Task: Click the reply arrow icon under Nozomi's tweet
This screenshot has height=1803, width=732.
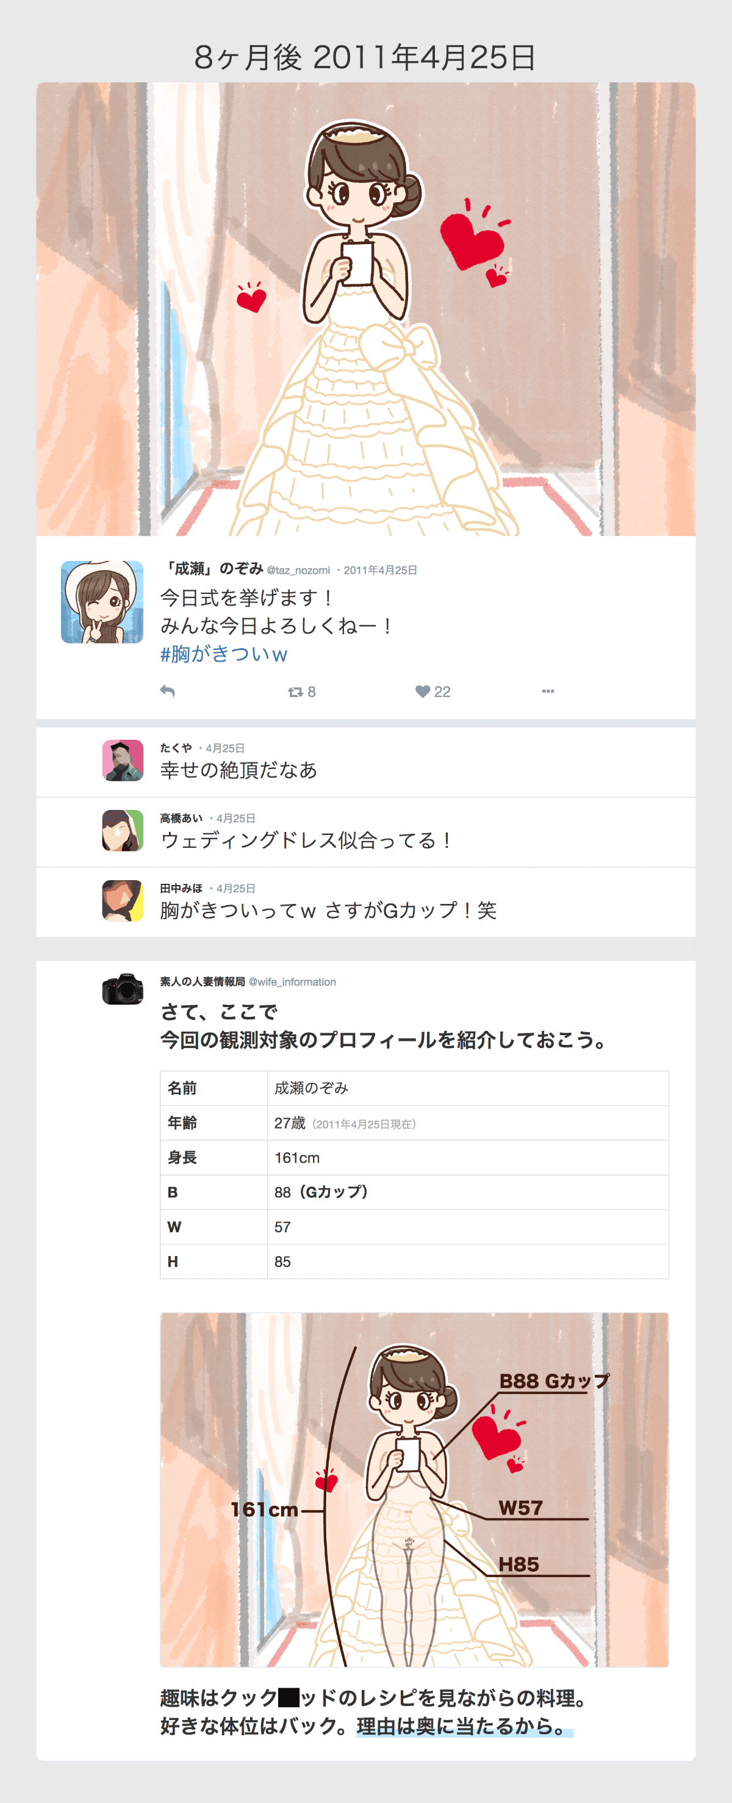Action: tap(167, 691)
